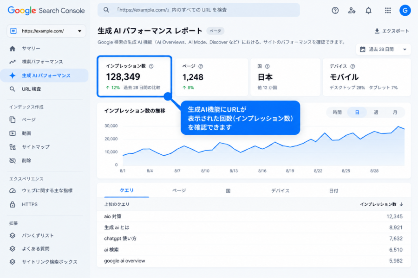This screenshot has height=278, width=418.
Task: Click the layers icon beside サイトリンク検索ボックス
Action: click(12, 262)
